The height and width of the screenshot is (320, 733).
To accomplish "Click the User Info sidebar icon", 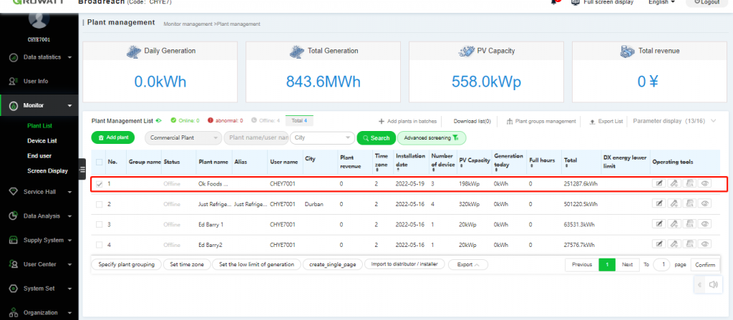I will pyautogui.click(x=14, y=82).
